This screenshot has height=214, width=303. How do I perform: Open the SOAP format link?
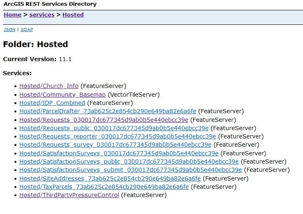(27, 30)
